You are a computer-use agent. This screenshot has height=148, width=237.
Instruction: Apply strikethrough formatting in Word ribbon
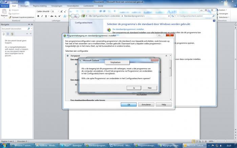(x=52, y=16)
